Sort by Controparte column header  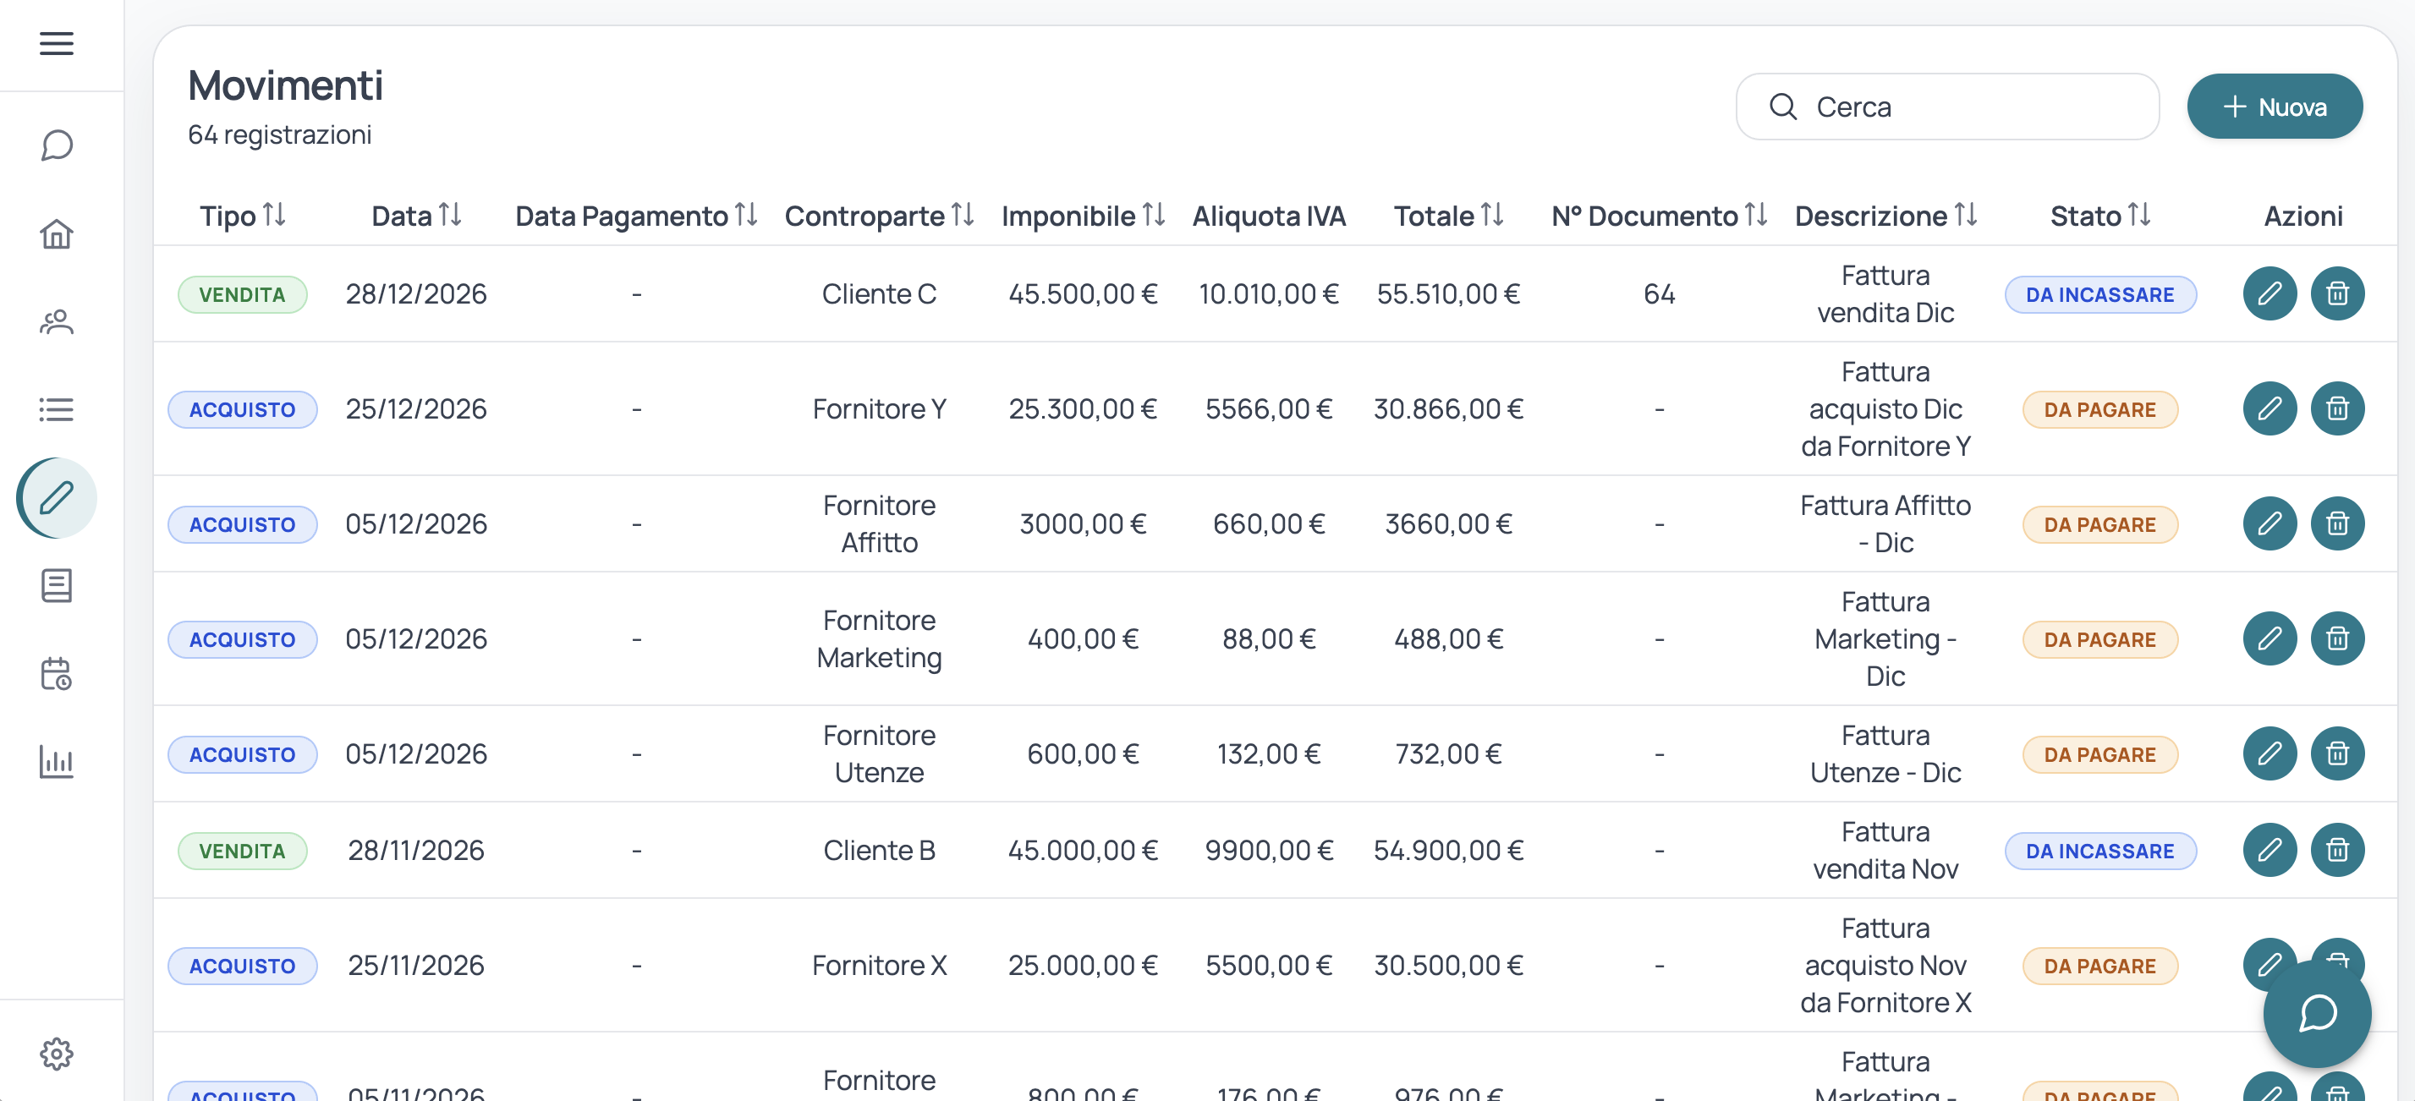tap(880, 216)
